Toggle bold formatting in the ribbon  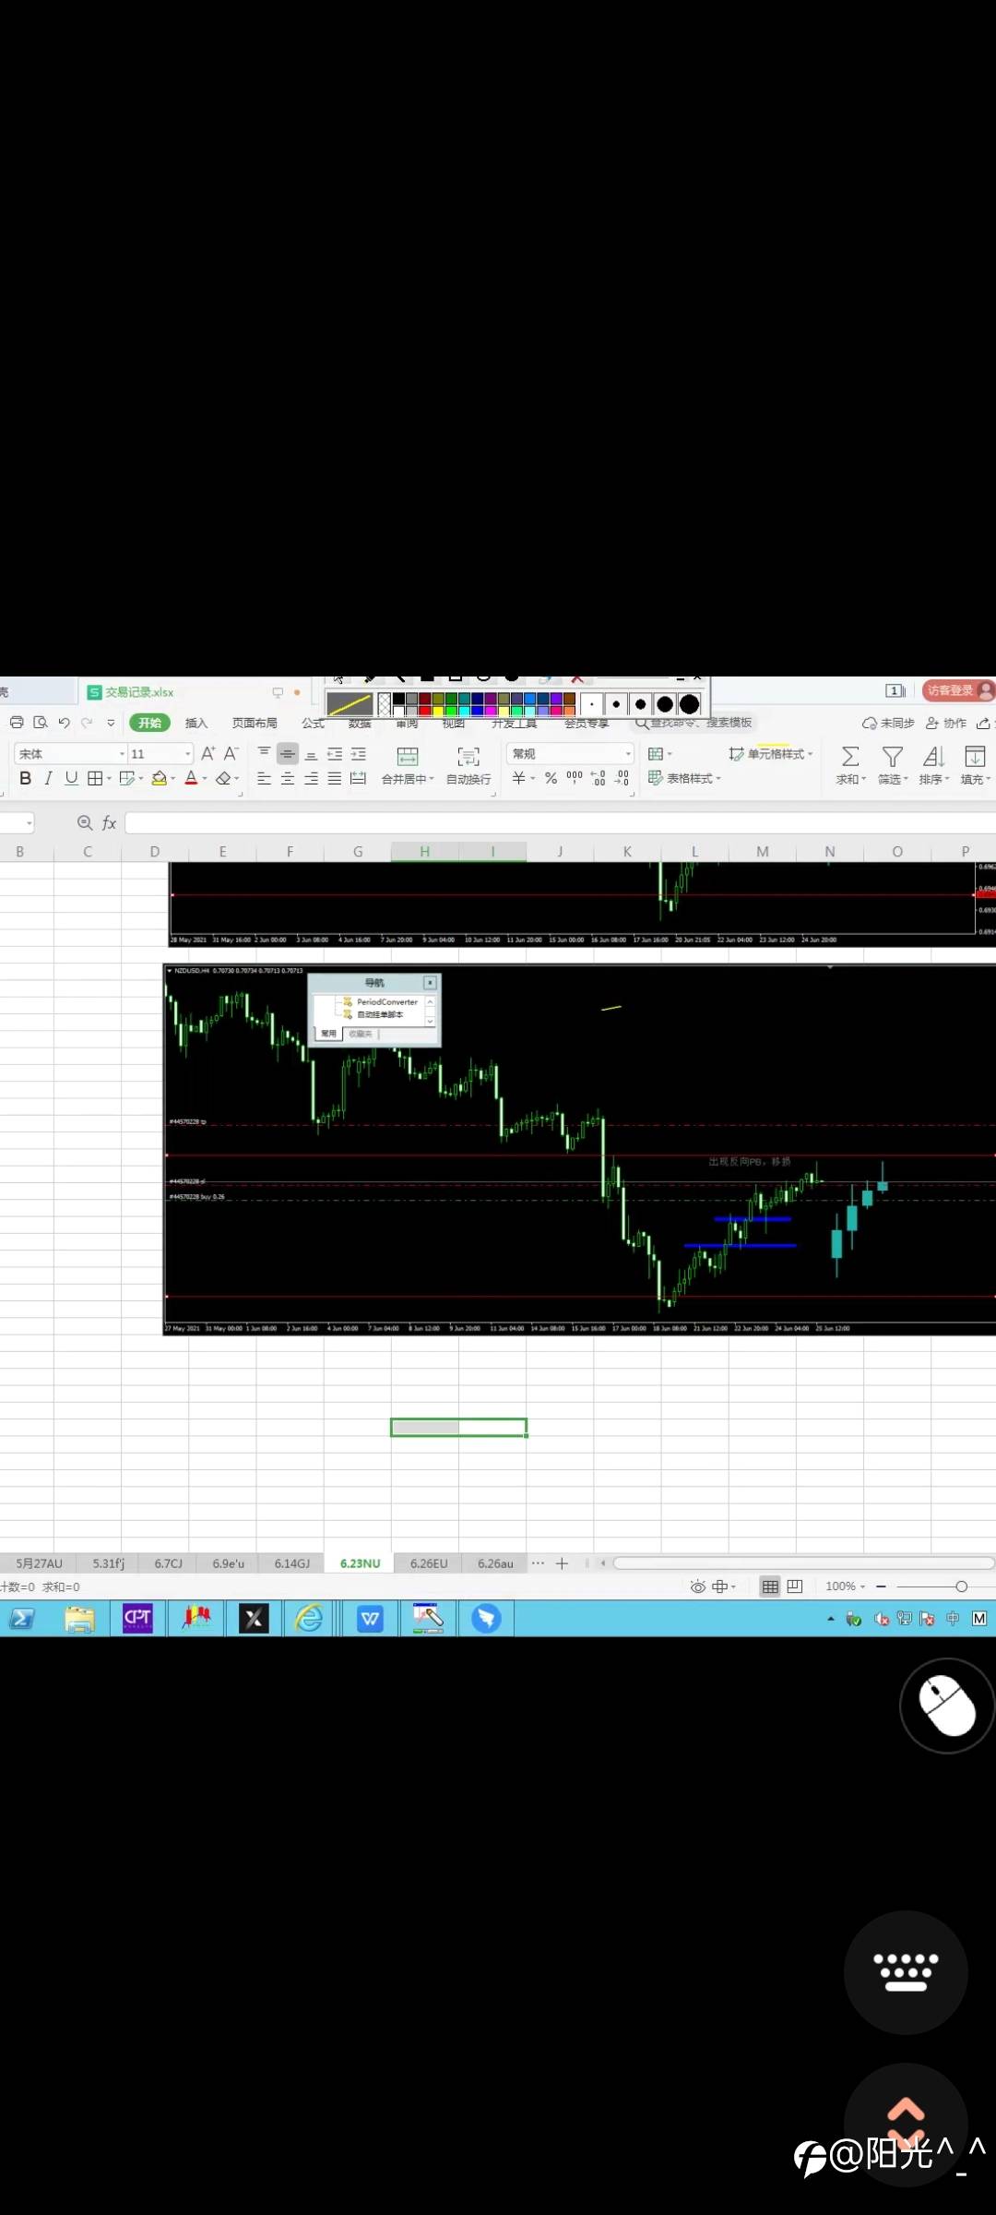(25, 778)
